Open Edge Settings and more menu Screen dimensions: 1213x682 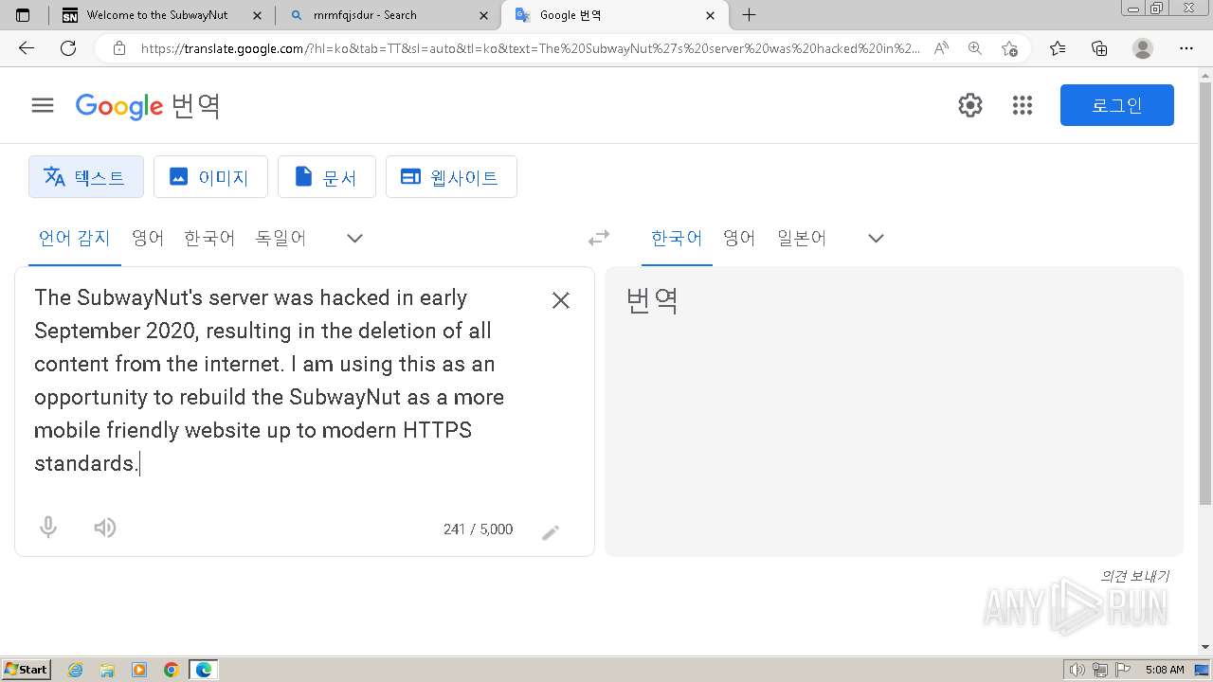click(1186, 48)
